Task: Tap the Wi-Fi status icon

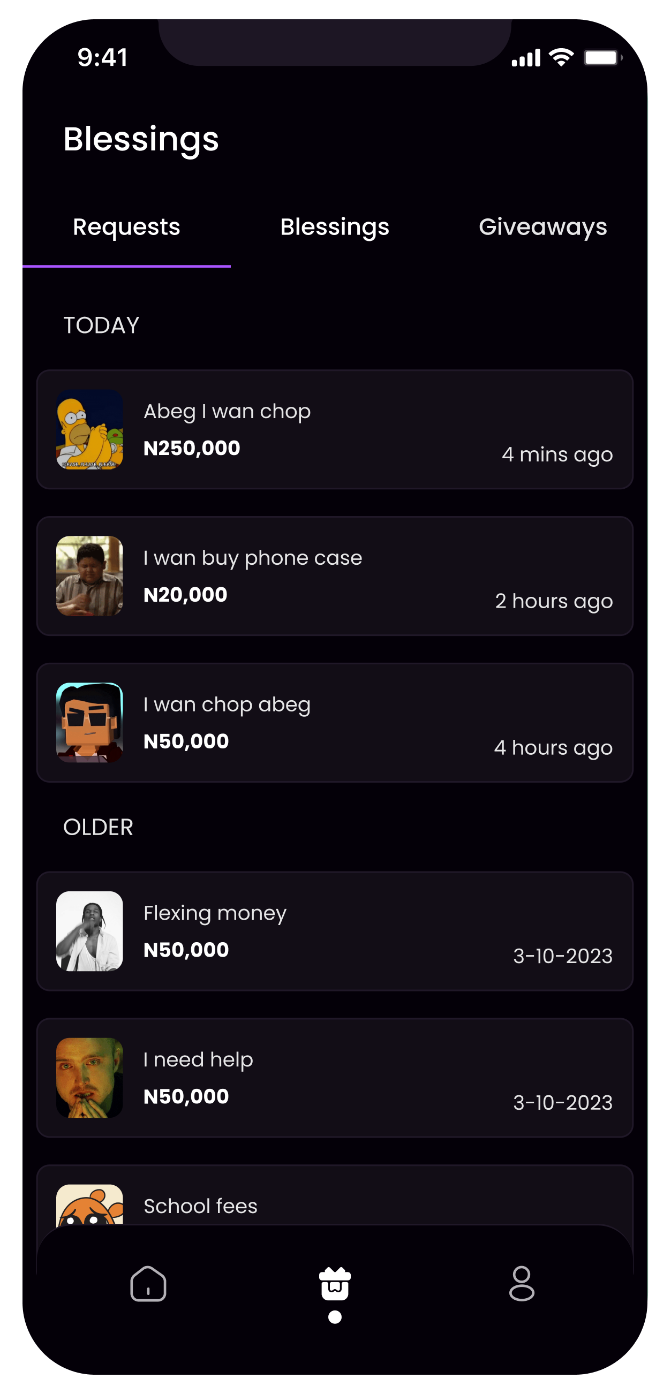Action: (561, 57)
